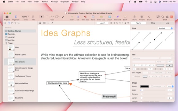178x111 pixels.
Task: Enable the text Shadow checkbox
Action: 133,76
